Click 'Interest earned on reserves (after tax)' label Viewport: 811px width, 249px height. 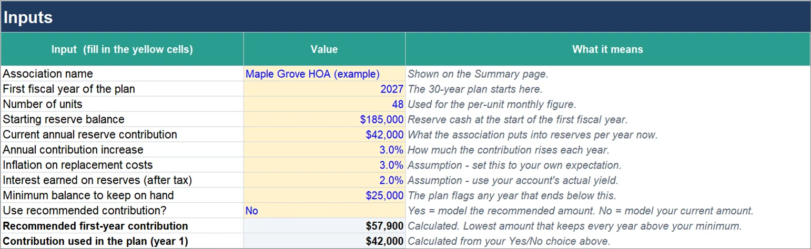point(97,180)
